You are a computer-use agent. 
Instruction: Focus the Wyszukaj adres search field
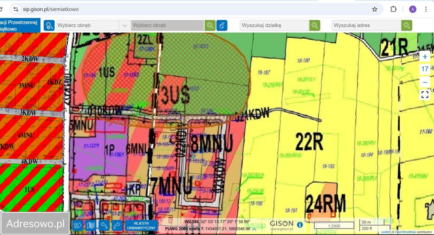click(366, 25)
